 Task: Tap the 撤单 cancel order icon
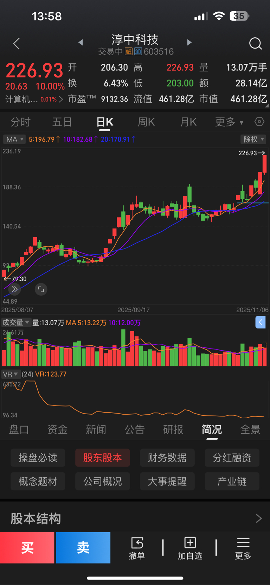click(137, 548)
